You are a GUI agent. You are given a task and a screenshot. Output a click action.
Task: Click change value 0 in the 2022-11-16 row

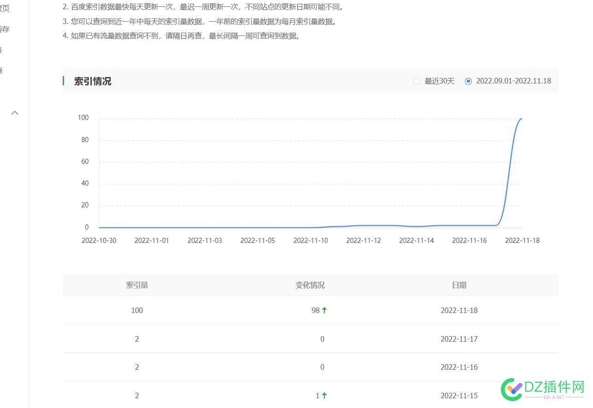322,367
